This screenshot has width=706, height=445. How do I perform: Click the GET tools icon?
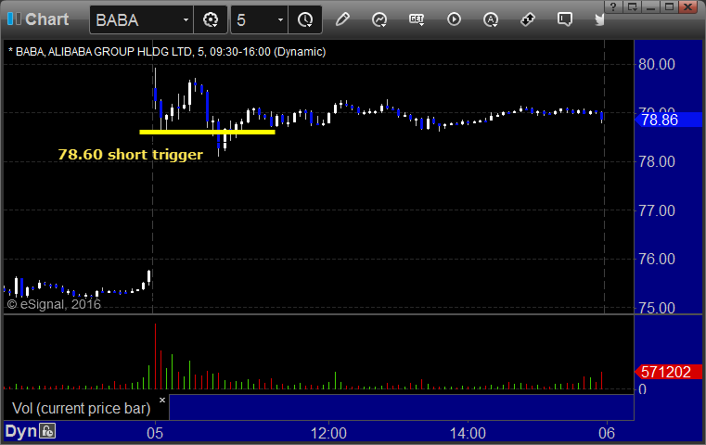(x=417, y=19)
